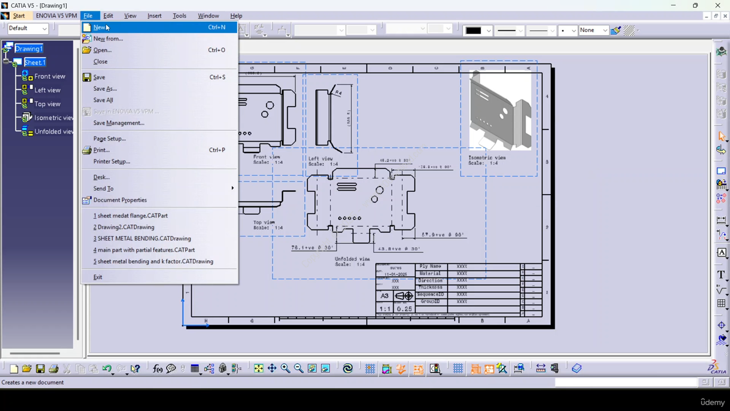Choose New in the File menu
The height and width of the screenshot is (411, 730).
tap(160, 27)
